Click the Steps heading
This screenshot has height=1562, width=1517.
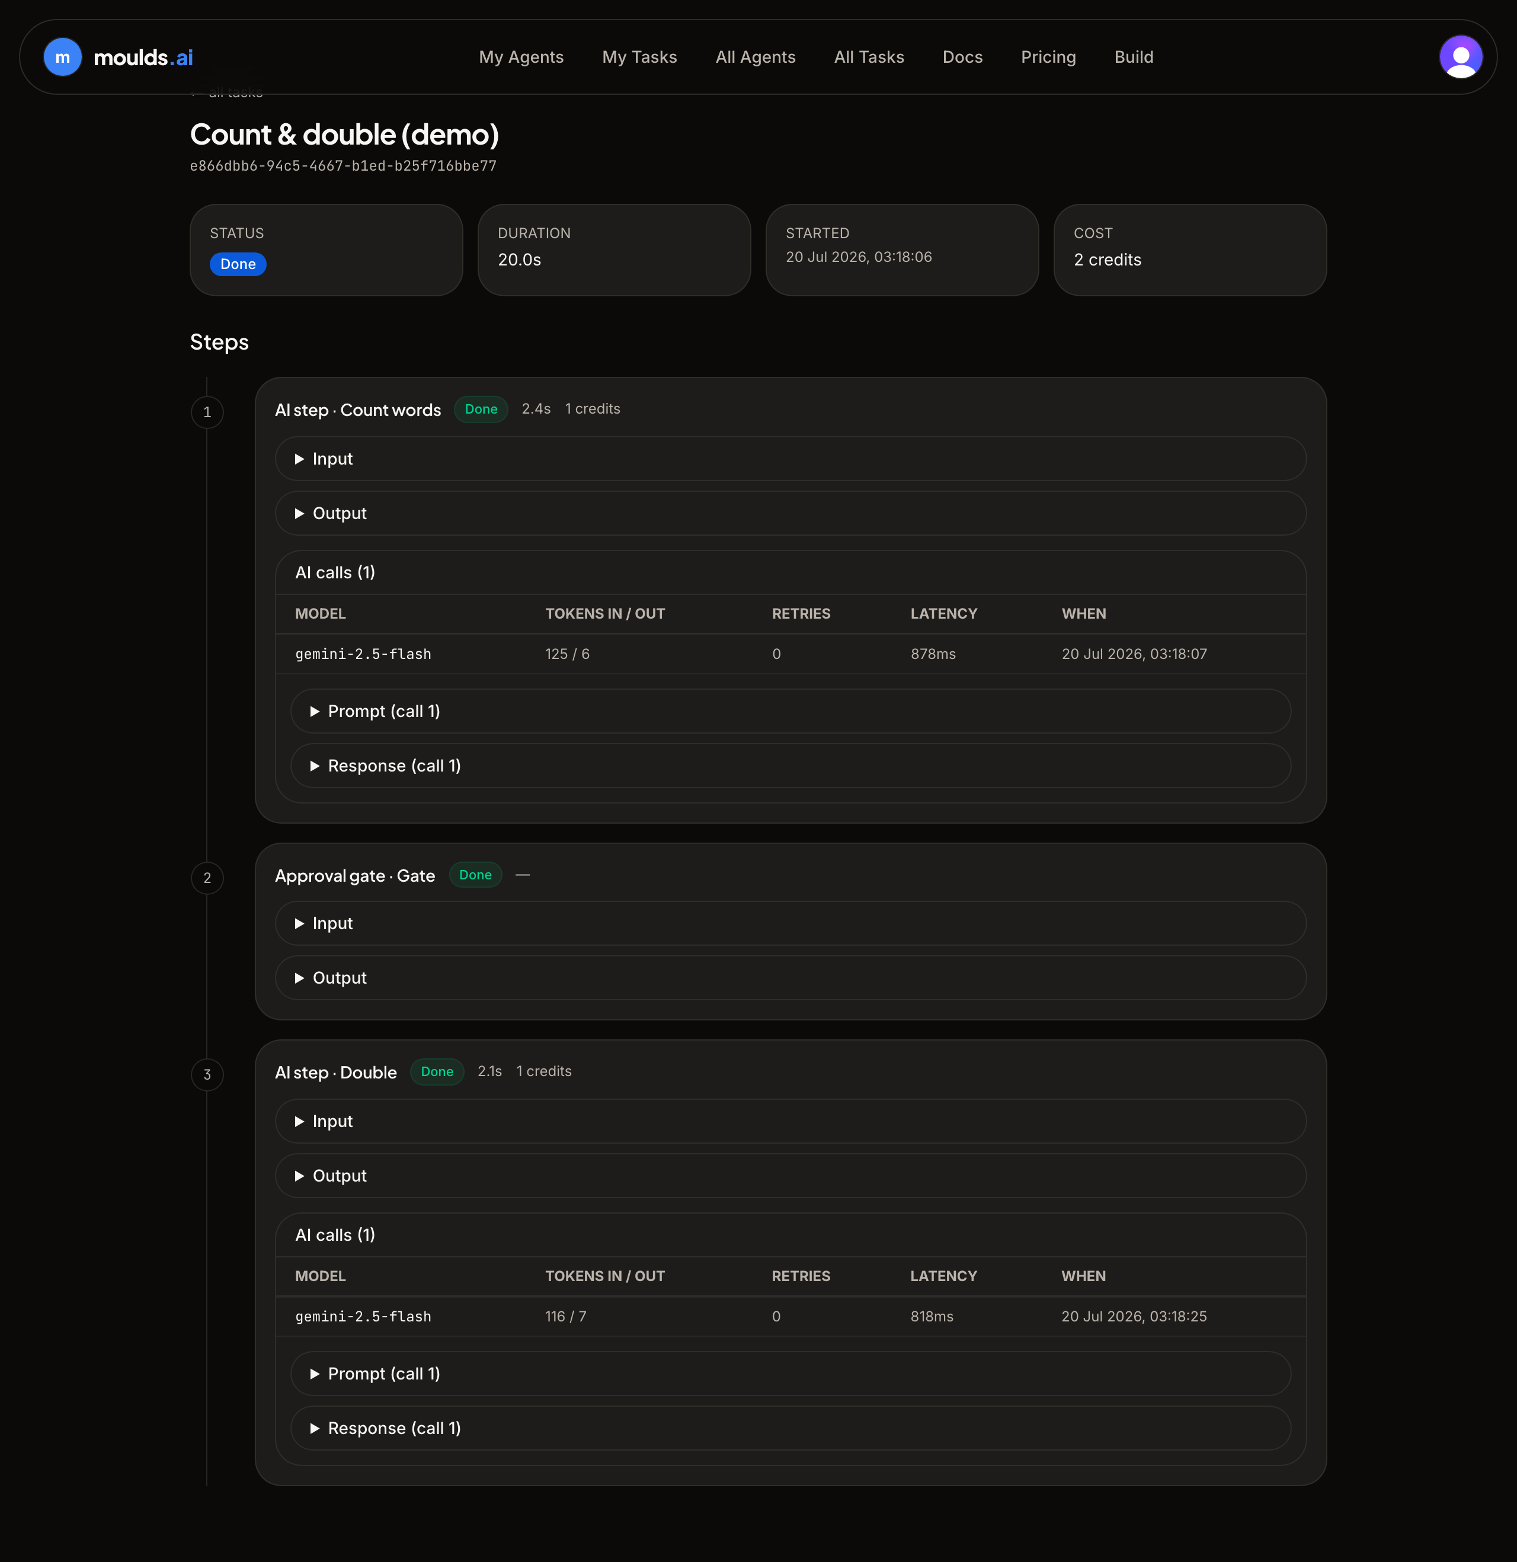coord(219,342)
